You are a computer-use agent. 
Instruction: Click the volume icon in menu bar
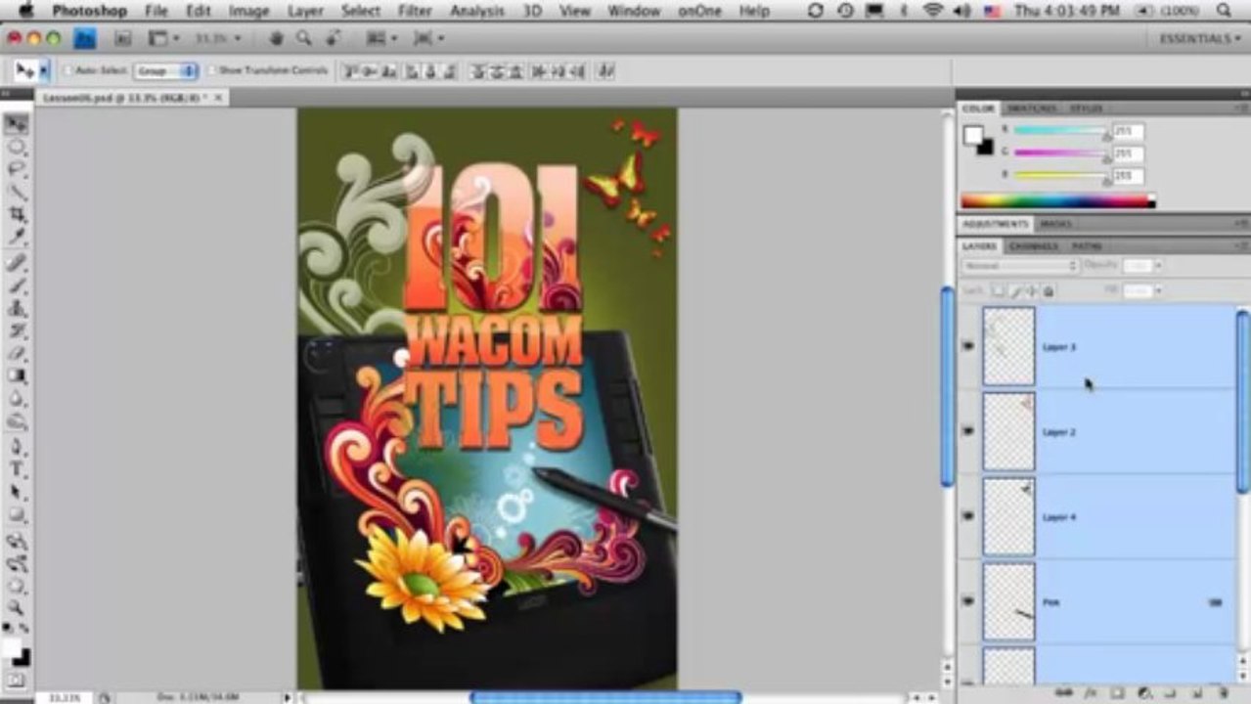[x=961, y=11]
